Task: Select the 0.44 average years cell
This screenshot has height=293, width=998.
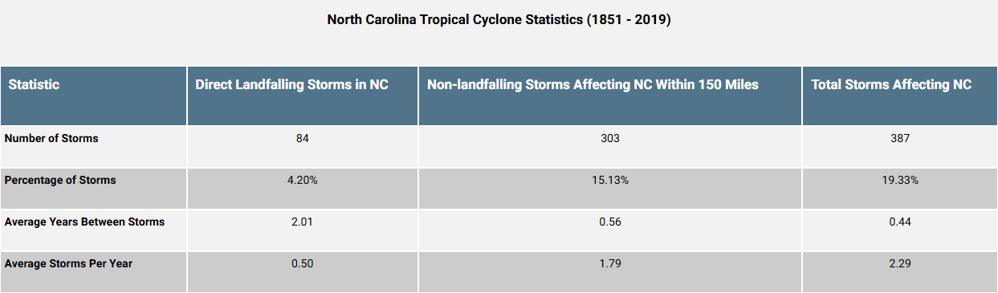Action: tap(899, 222)
